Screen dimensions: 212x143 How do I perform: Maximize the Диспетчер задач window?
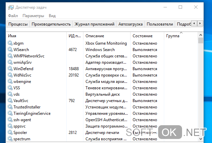coord(180,7)
